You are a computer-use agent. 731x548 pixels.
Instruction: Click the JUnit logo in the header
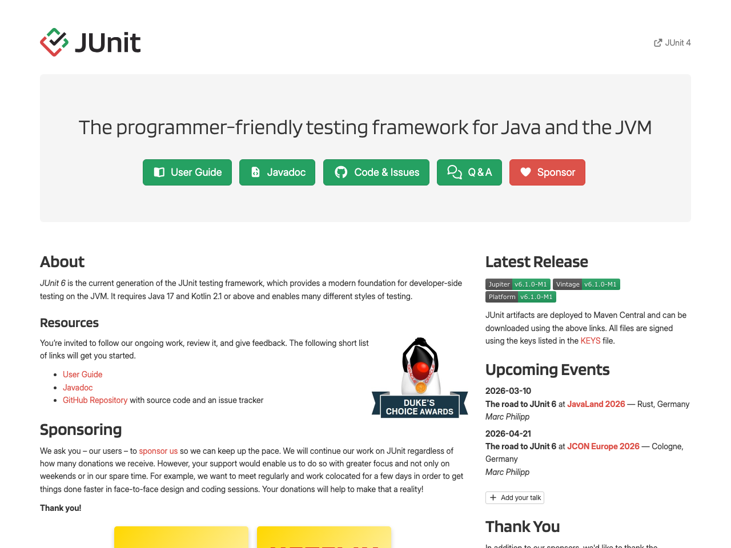[55, 42]
